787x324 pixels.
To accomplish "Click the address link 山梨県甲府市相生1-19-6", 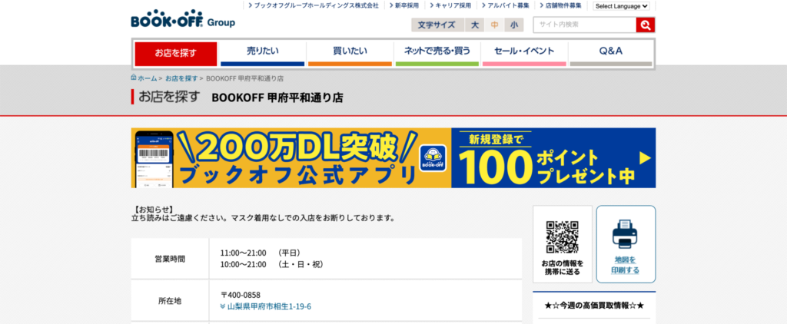I will pyautogui.click(x=269, y=306).
